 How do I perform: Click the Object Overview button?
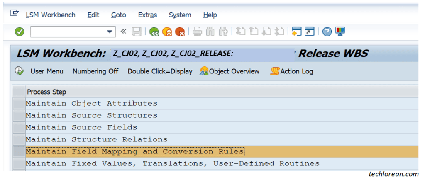pyautogui.click(x=230, y=71)
